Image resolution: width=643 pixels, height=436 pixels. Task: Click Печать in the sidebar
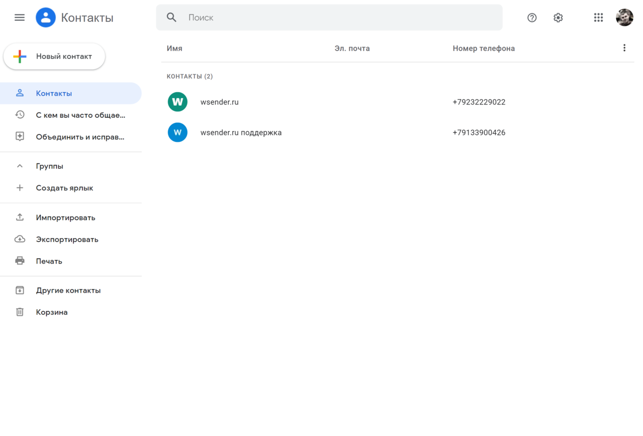tap(71, 261)
